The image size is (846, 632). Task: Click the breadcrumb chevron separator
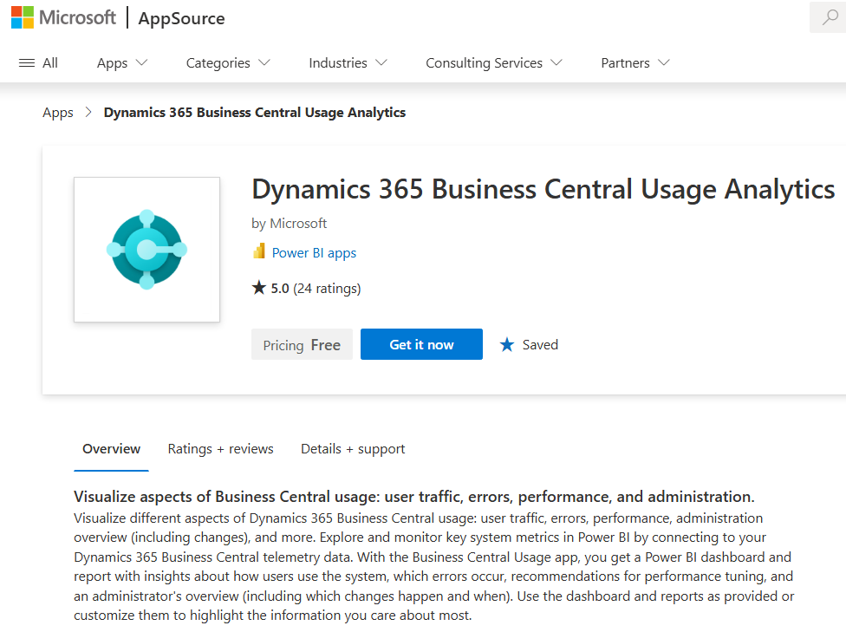tap(88, 112)
